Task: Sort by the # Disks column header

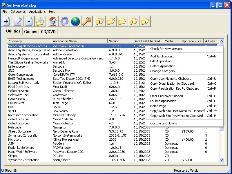Action: pyautogui.click(x=211, y=41)
